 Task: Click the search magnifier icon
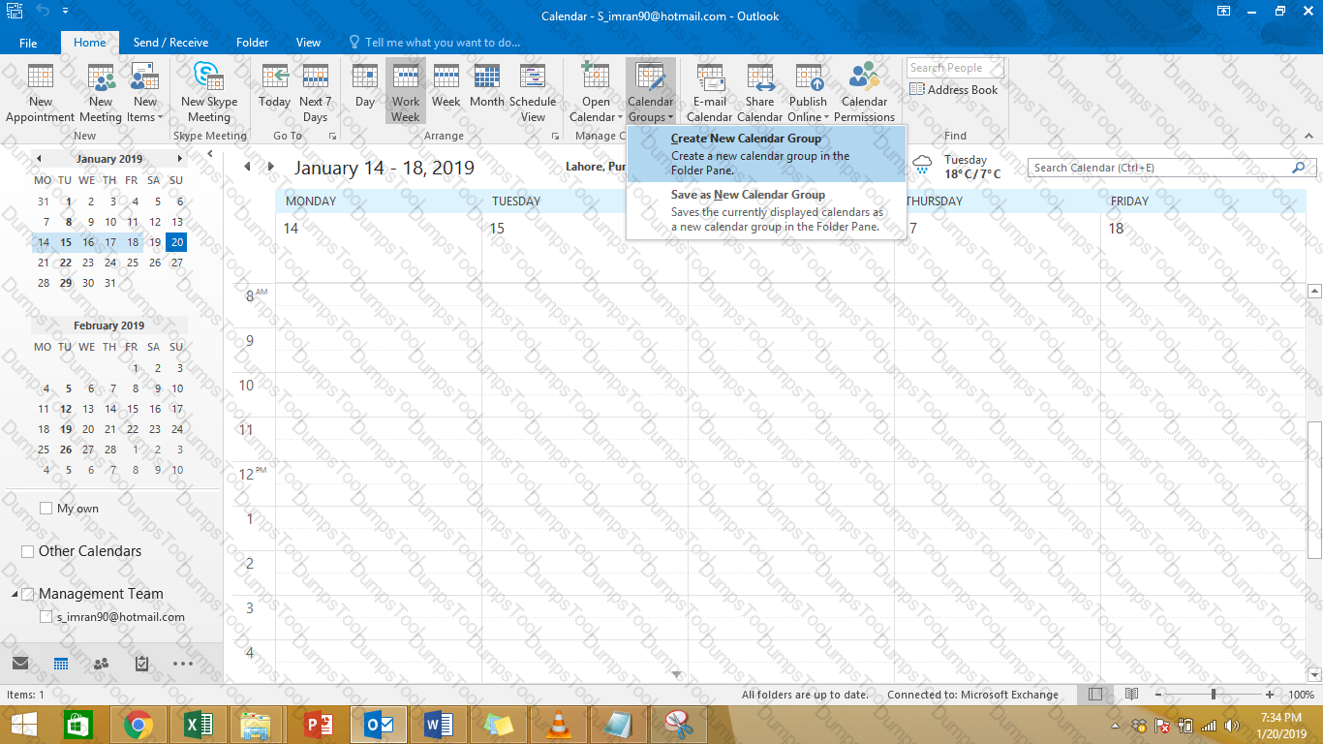1299,168
